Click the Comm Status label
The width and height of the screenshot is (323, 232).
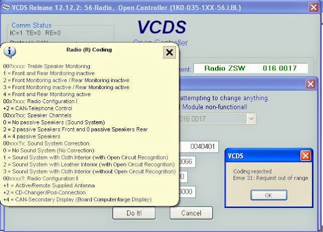pyautogui.click(x=31, y=25)
